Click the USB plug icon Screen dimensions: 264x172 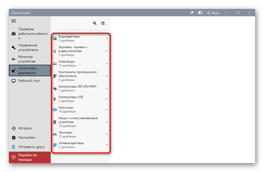(x=54, y=99)
